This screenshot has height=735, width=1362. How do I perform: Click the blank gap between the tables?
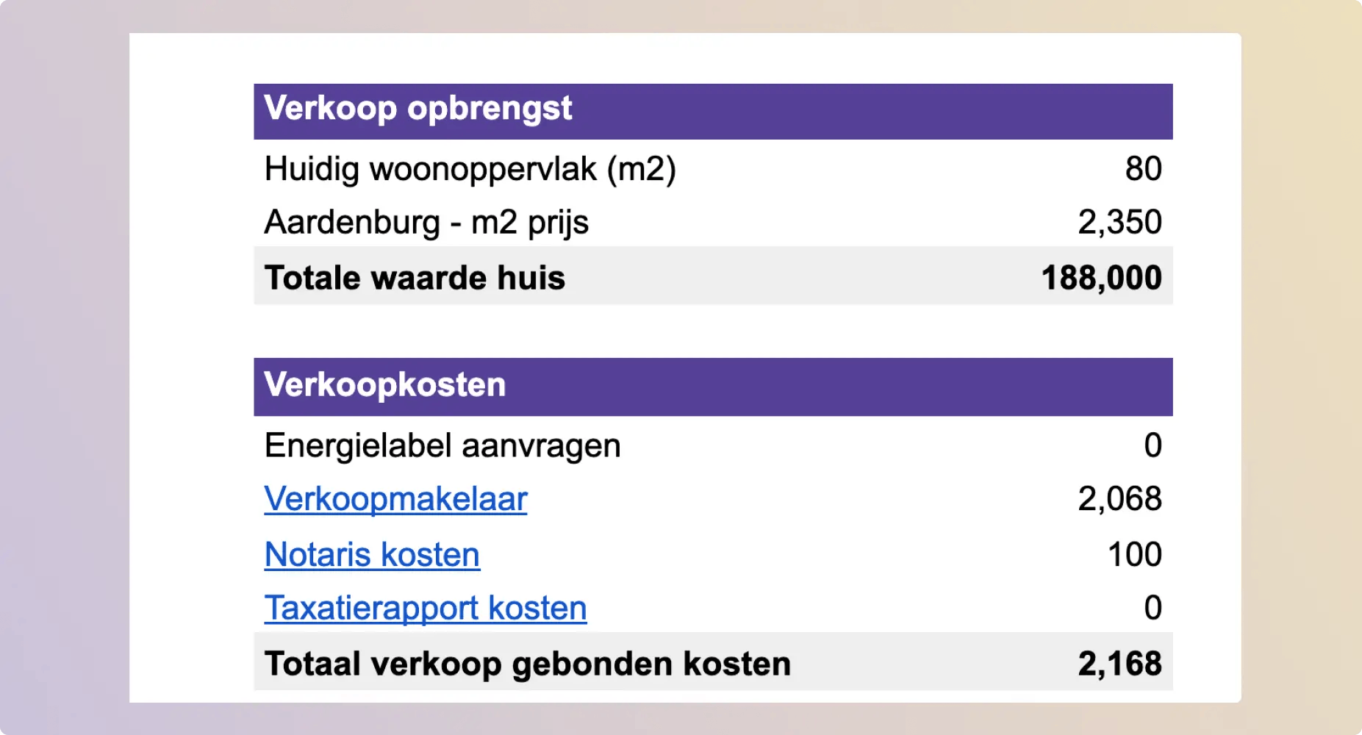point(713,331)
